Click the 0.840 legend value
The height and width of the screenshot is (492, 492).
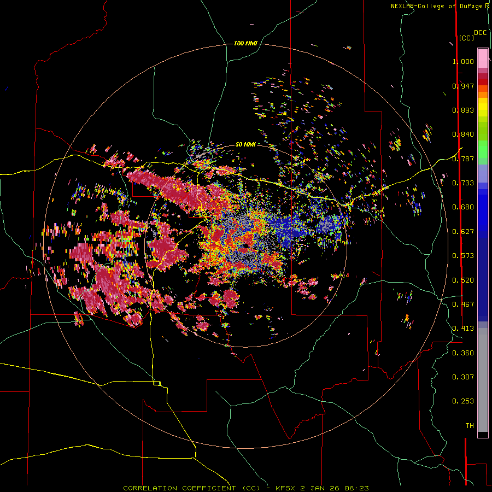pyautogui.click(x=463, y=134)
